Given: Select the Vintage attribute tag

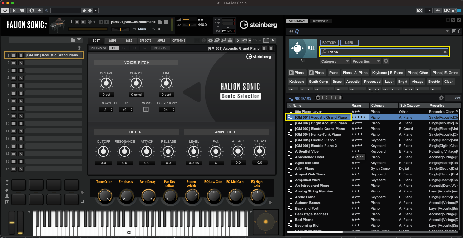Looking at the screenshot, I should coord(417,82).
